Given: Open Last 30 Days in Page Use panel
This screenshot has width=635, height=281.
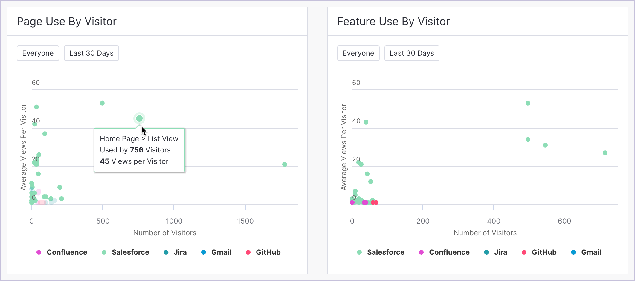Looking at the screenshot, I should pos(91,53).
